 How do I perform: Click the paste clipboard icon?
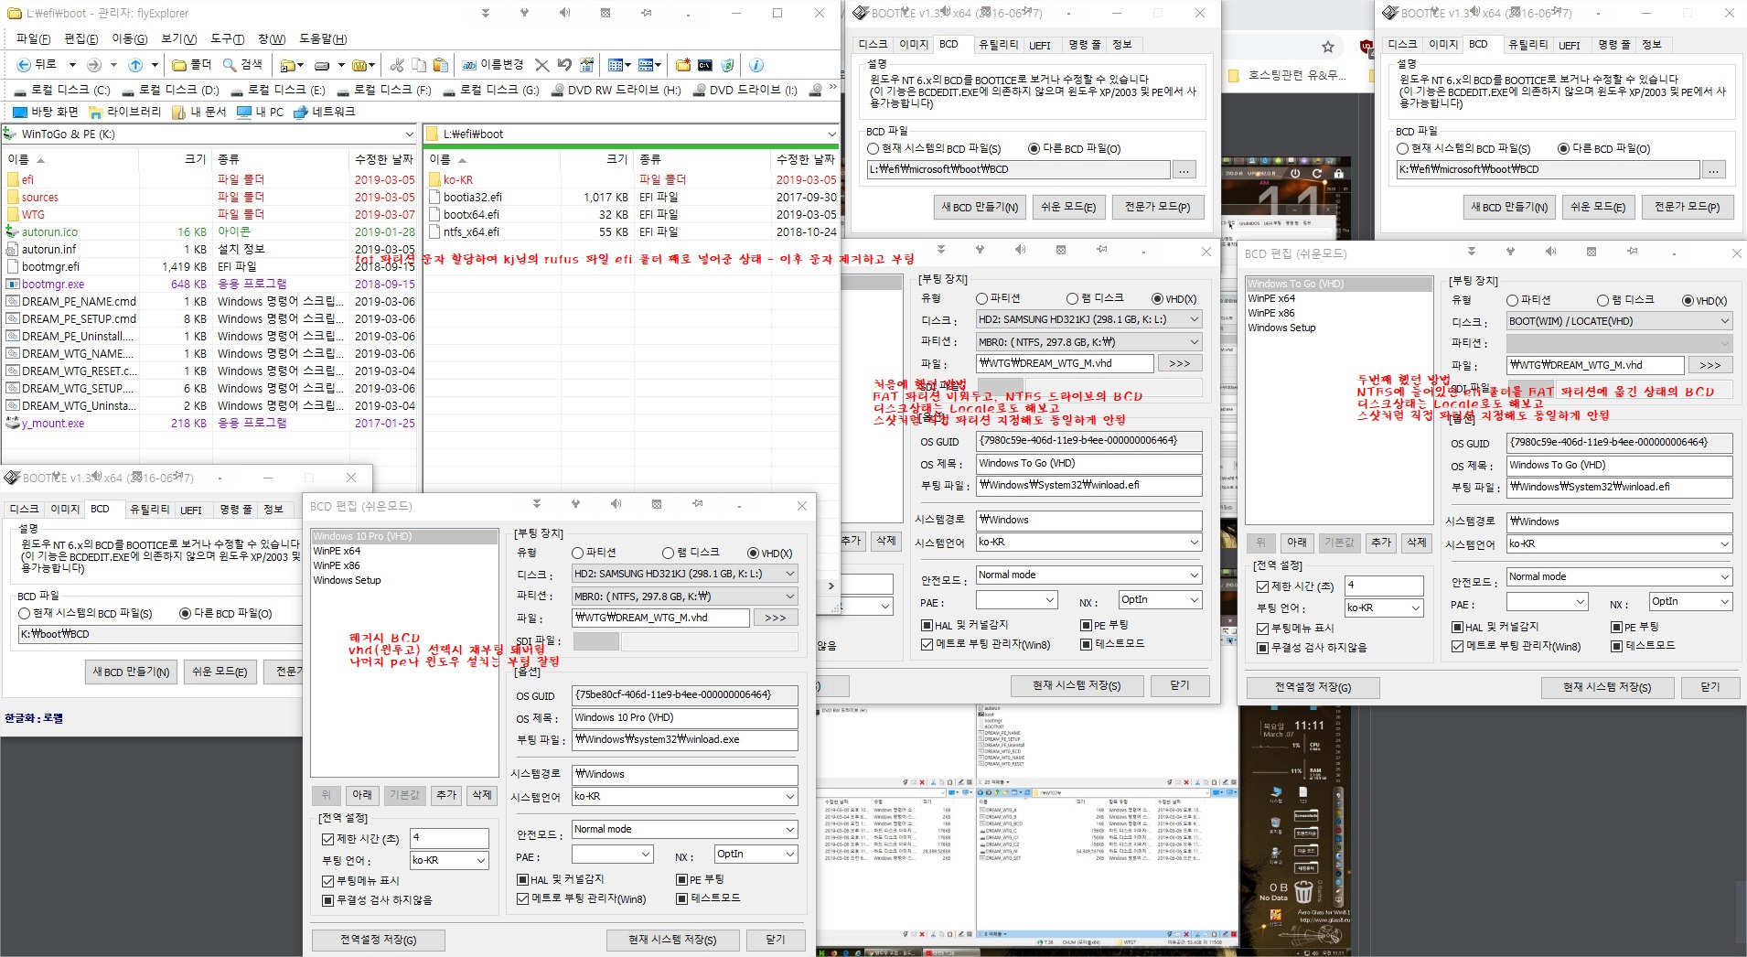click(x=441, y=65)
